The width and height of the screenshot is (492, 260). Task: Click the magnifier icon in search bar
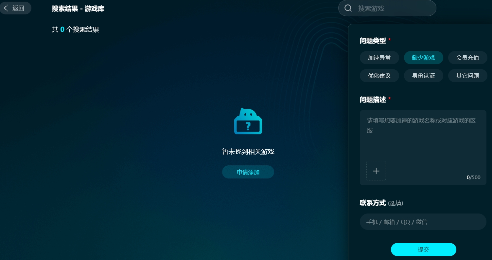coord(348,8)
